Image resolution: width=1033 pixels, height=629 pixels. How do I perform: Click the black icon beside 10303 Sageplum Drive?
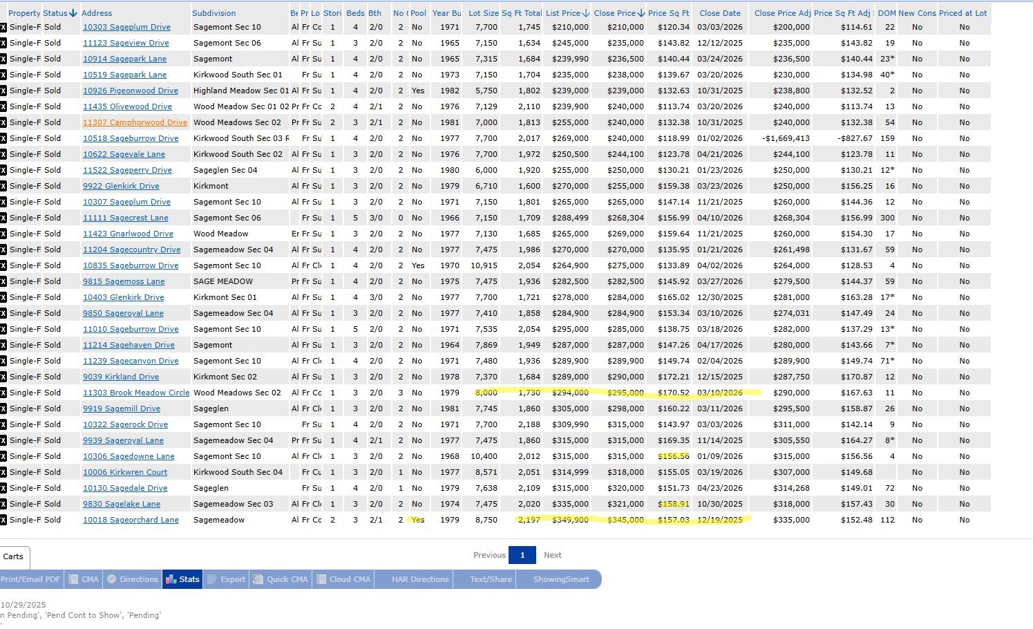(x=3, y=27)
